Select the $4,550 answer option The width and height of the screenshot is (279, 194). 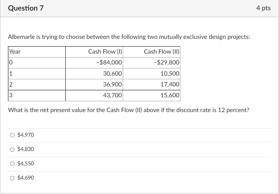coord(12,164)
